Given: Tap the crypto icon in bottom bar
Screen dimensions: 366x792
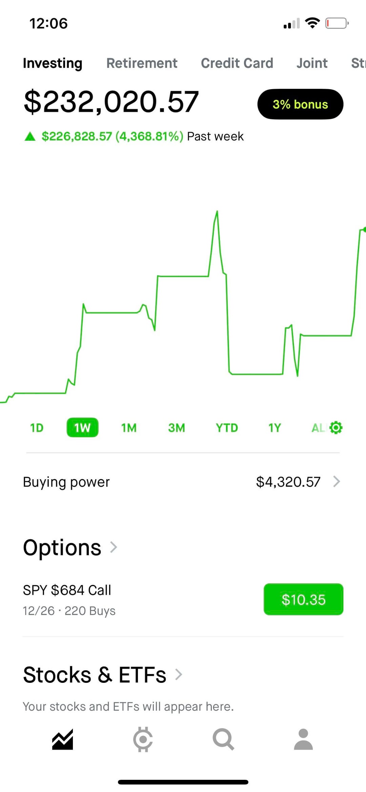Looking at the screenshot, I should [x=143, y=739].
